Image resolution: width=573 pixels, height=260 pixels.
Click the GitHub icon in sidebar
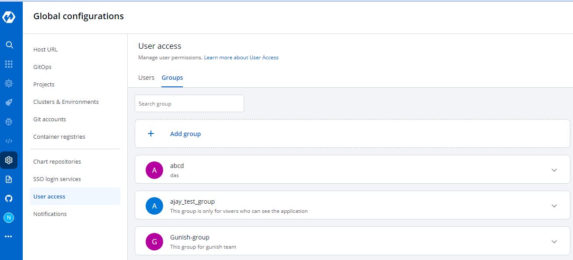[9, 198]
